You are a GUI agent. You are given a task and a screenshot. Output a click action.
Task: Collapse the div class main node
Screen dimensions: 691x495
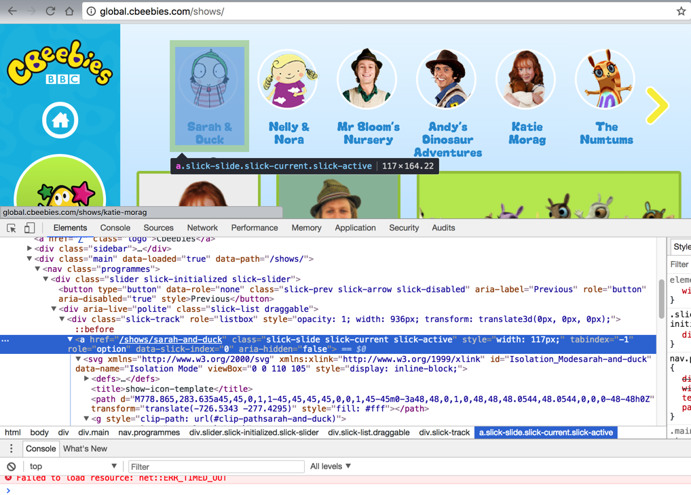click(29, 258)
